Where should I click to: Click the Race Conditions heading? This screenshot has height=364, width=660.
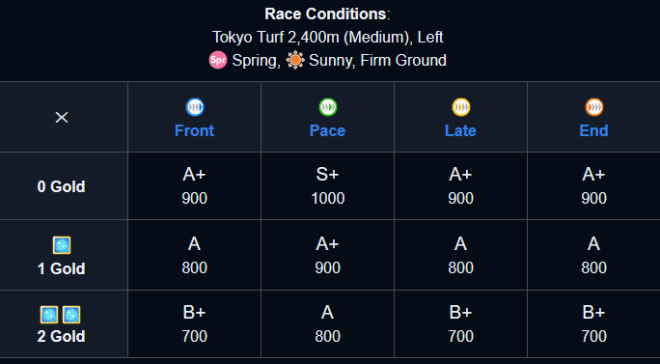tap(327, 14)
